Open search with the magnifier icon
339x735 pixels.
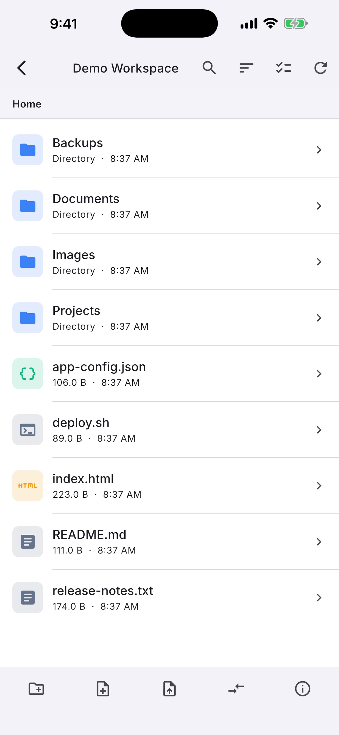click(x=209, y=68)
